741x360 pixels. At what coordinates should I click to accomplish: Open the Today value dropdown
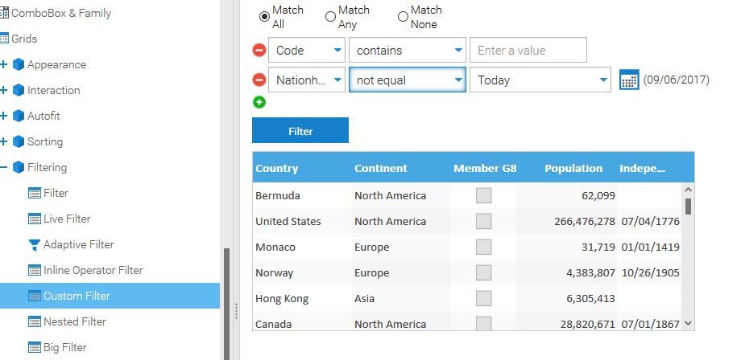602,80
